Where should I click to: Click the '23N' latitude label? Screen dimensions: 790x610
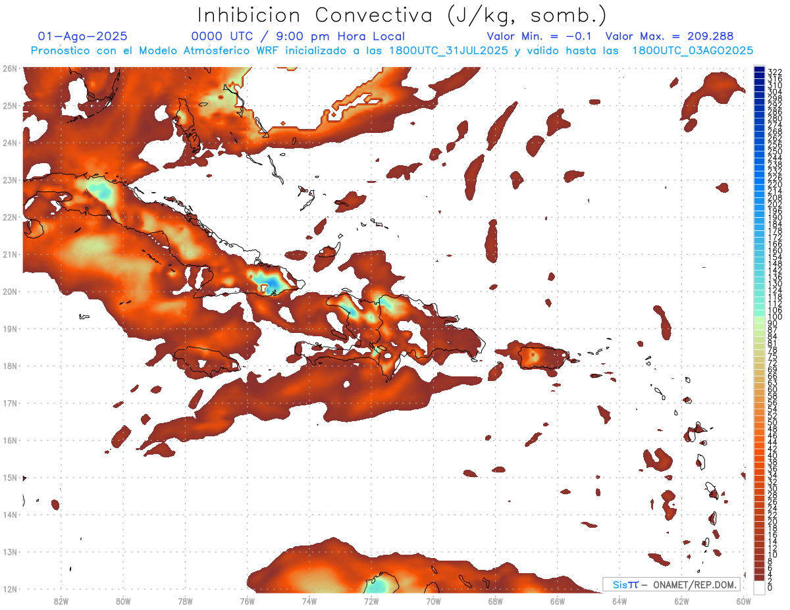click(x=10, y=180)
